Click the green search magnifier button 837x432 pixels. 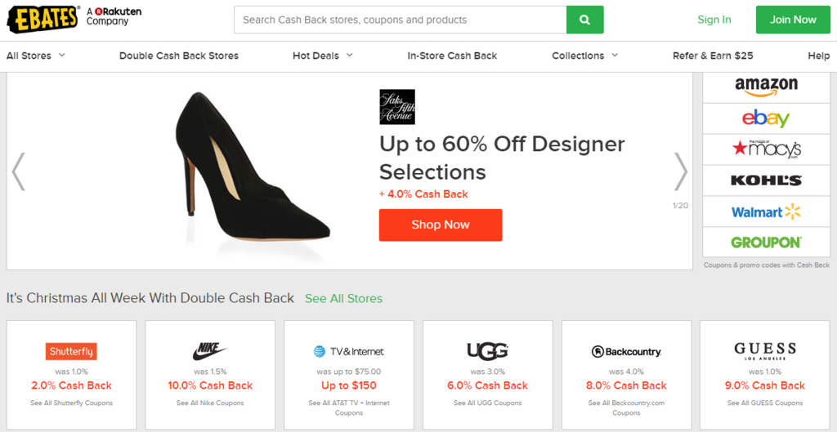pos(584,20)
